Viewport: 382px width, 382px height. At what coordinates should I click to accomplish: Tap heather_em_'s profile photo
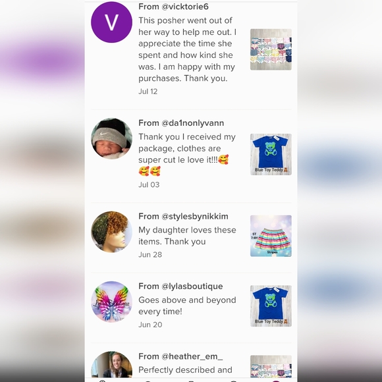click(x=111, y=364)
